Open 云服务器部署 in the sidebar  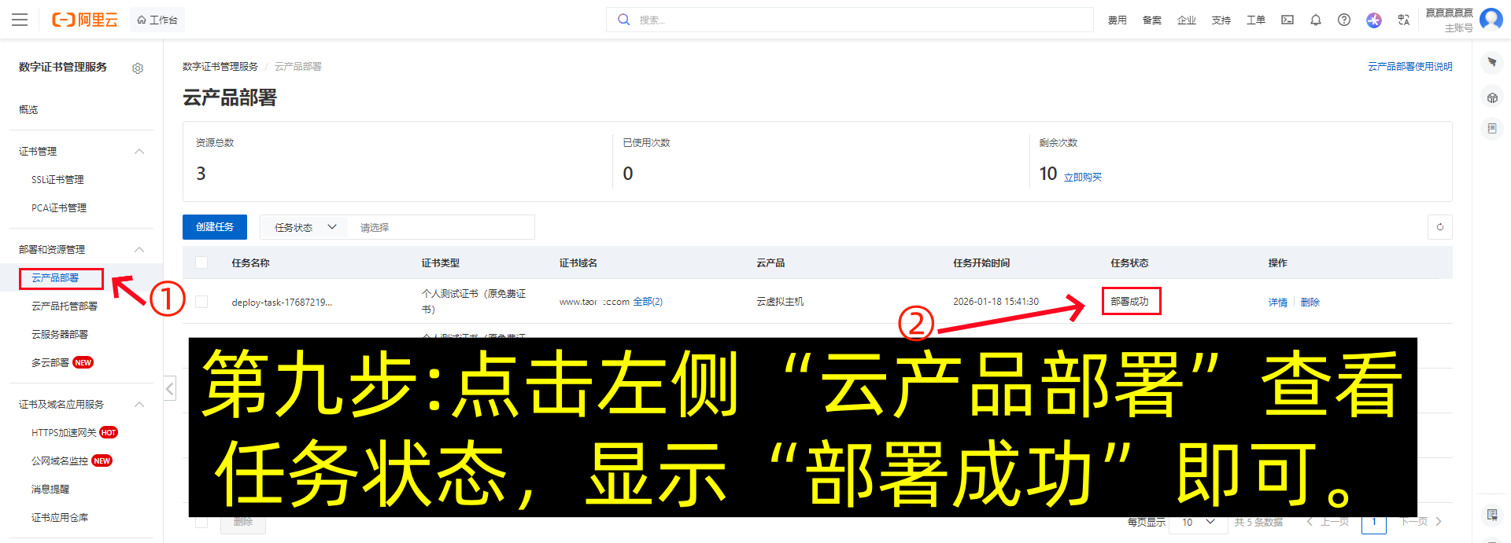point(60,335)
